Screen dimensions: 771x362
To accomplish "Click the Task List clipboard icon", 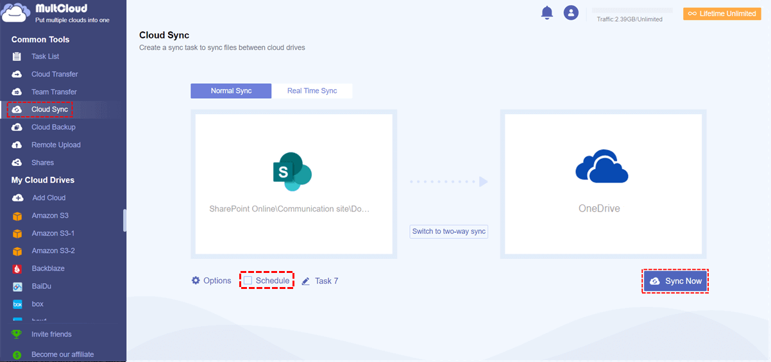I will click(17, 56).
